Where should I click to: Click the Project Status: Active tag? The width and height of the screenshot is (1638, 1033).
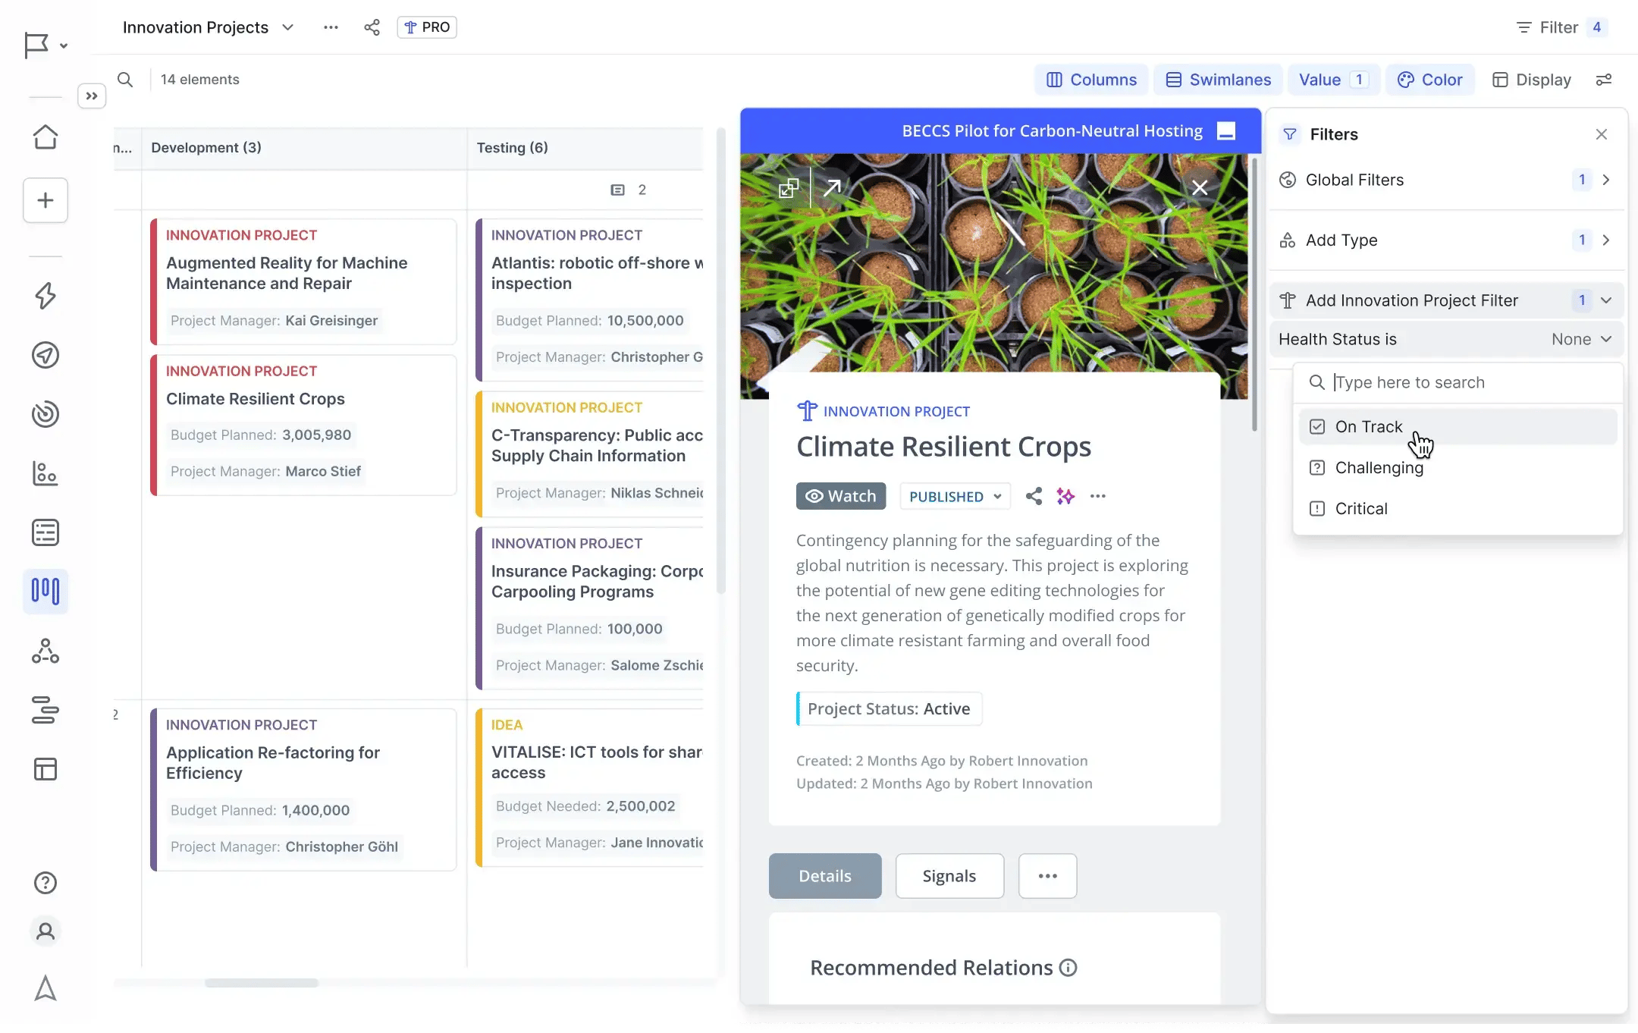point(889,709)
